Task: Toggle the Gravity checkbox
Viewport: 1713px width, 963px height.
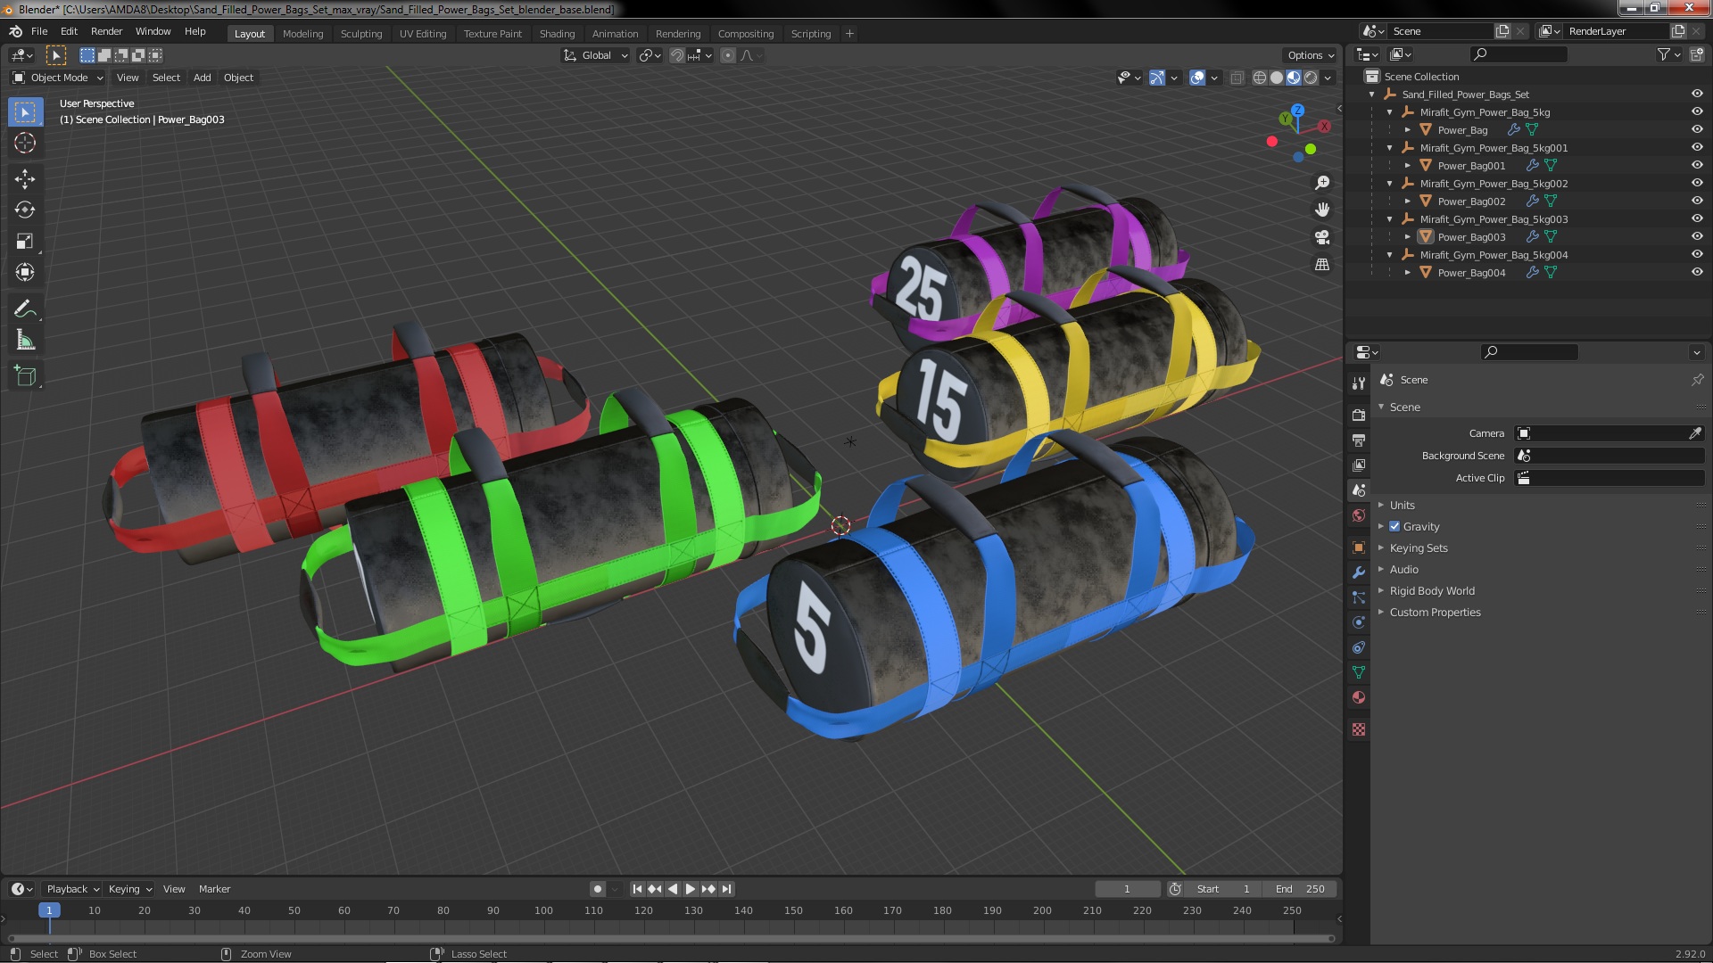Action: (x=1394, y=526)
